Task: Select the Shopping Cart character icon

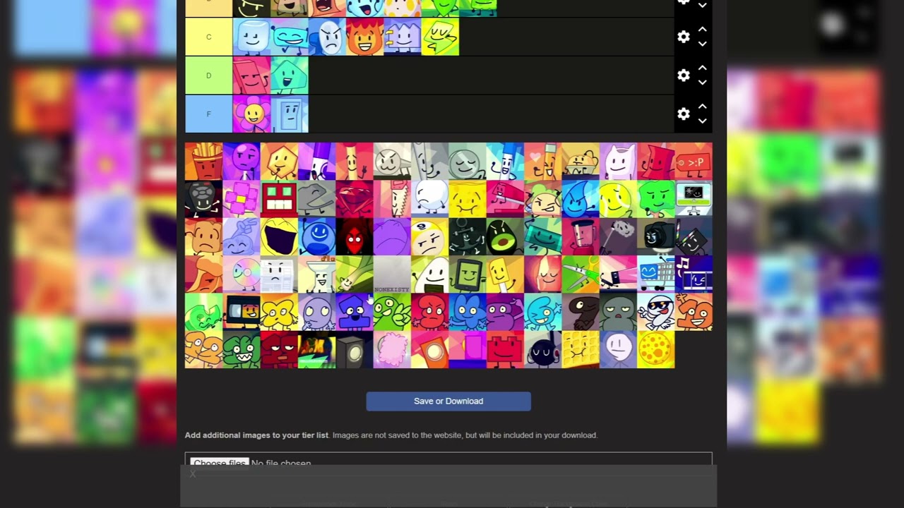Action: pos(655,274)
